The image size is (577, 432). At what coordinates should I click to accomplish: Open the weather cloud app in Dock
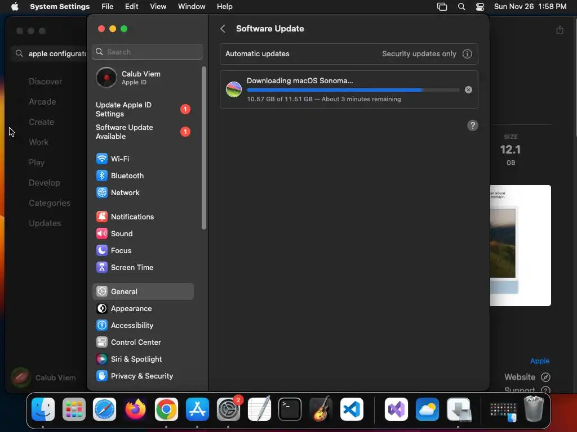click(427, 409)
